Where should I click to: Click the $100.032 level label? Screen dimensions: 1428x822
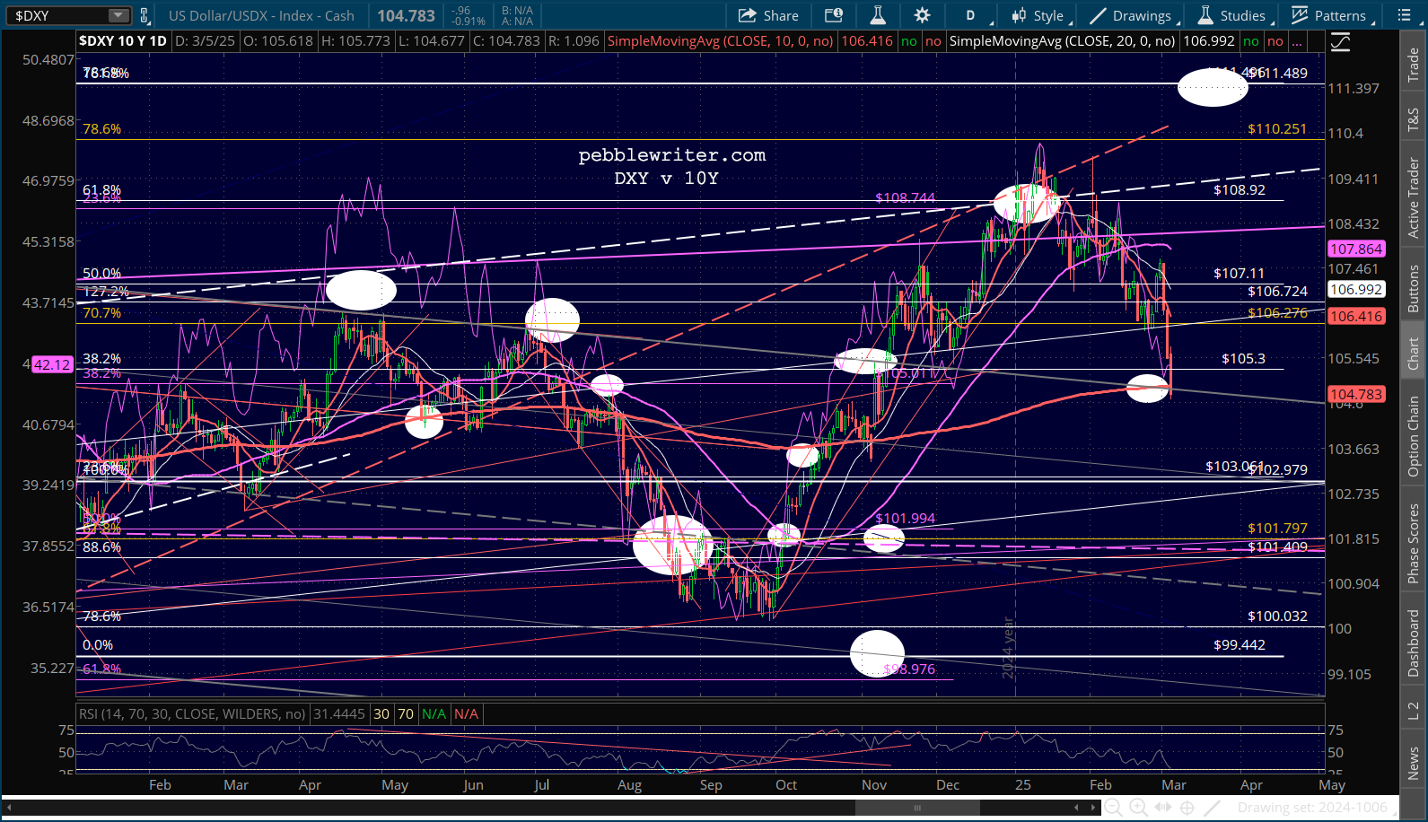pos(1277,616)
